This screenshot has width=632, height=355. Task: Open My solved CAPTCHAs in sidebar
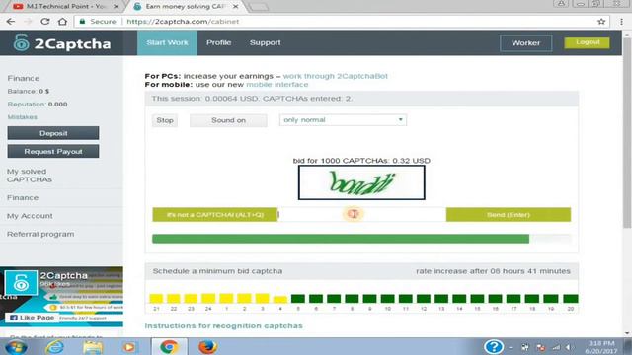click(30, 176)
